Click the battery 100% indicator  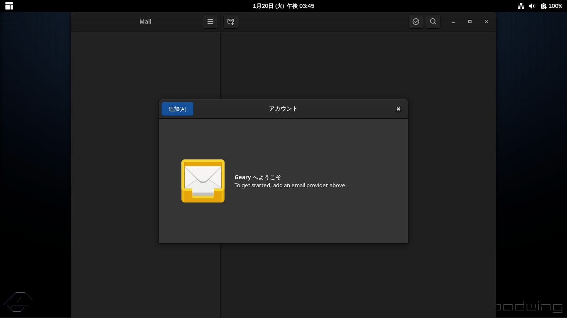pos(552,6)
